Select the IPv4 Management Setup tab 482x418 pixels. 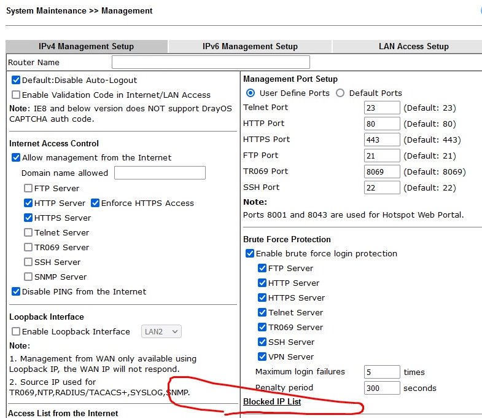point(86,46)
